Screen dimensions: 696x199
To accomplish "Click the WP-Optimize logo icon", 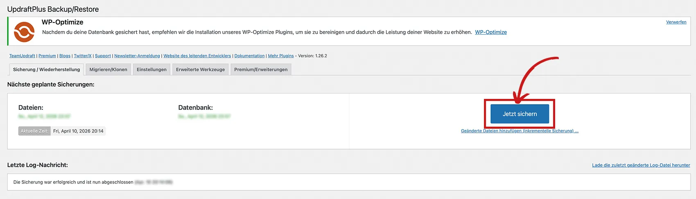I will tap(24, 32).
